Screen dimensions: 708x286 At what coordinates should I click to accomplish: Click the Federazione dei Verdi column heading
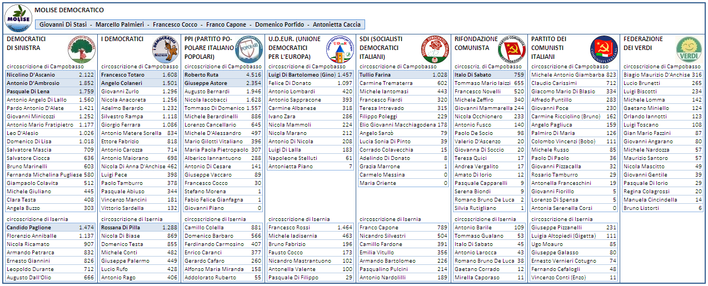[x=643, y=43]
